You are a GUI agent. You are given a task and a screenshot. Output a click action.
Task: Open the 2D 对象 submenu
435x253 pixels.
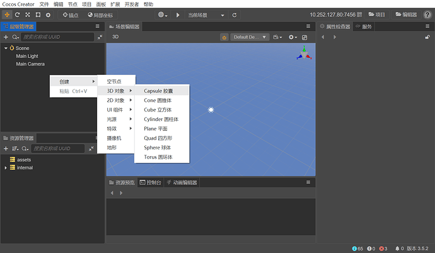pyautogui.click(x=116, y=100)
